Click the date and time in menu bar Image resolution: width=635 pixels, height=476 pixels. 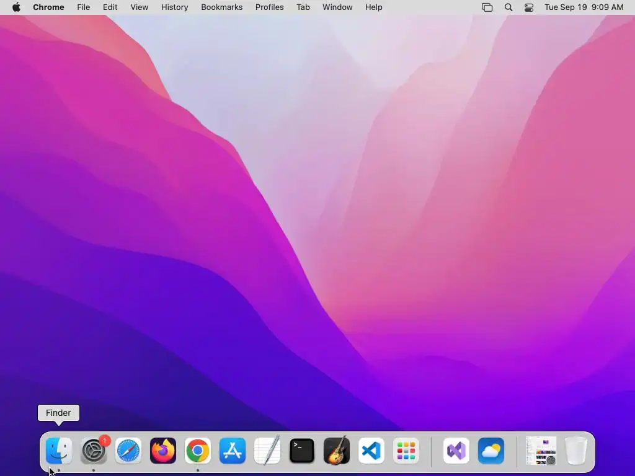click(x=584, y=7)
